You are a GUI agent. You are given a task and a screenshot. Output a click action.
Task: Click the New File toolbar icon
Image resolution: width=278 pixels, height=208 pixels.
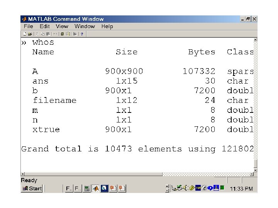pos(25,34)
